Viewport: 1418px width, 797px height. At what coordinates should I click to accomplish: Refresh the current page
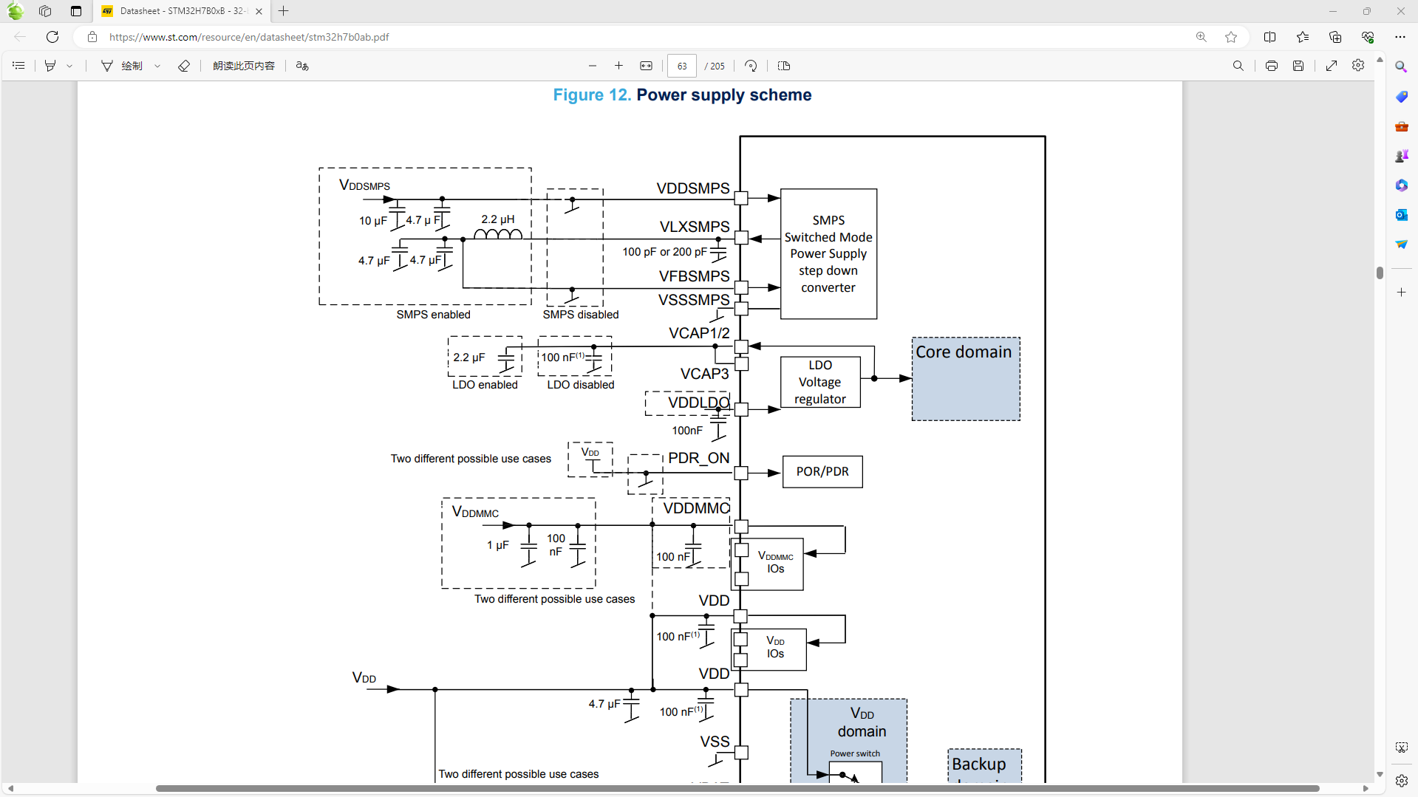coord(52,37)
